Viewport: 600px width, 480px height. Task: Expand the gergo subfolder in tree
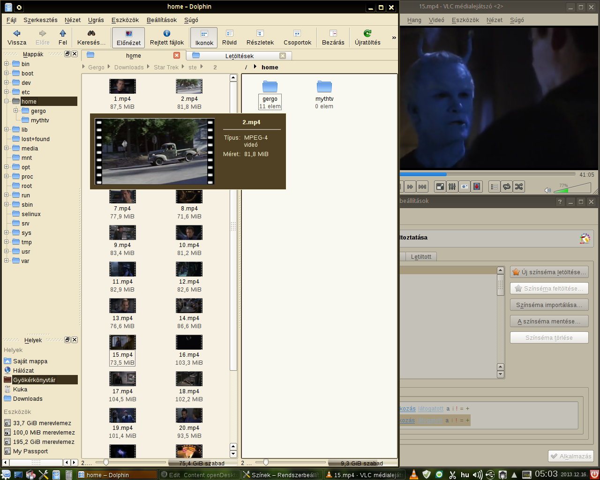tap(16, 111)
